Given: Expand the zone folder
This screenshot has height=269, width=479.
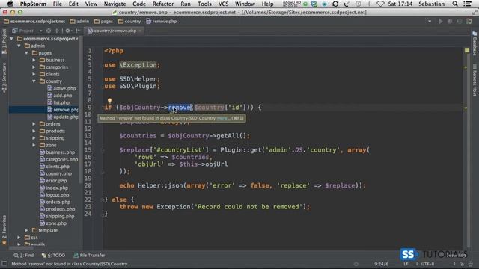Looking at the screenshot, I should pos(34,145).
